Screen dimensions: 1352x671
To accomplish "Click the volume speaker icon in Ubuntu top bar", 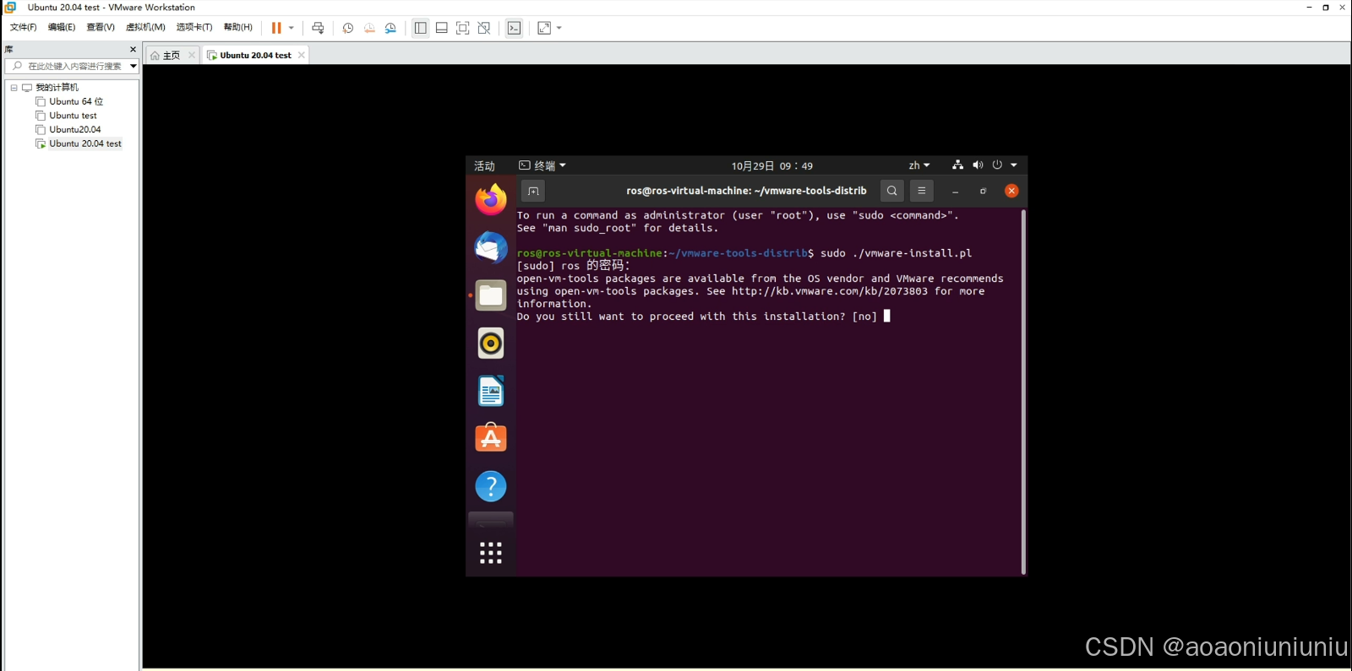I will click(x=978, y=165).
